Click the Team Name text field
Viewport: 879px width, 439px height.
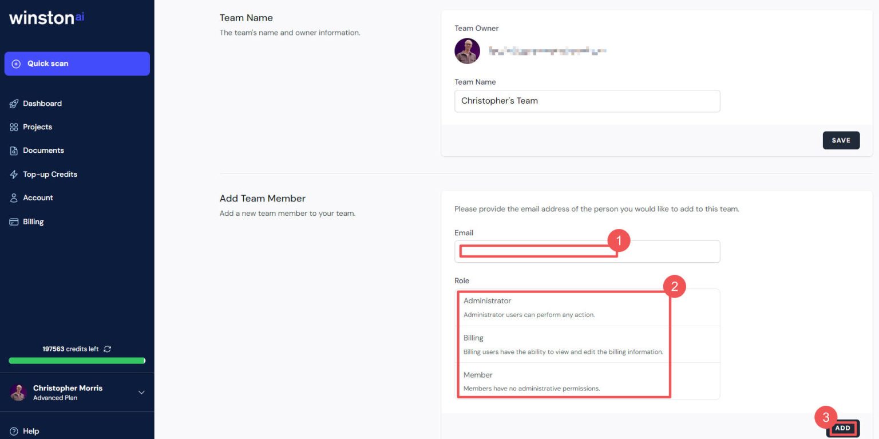click(x=587, y=101)
